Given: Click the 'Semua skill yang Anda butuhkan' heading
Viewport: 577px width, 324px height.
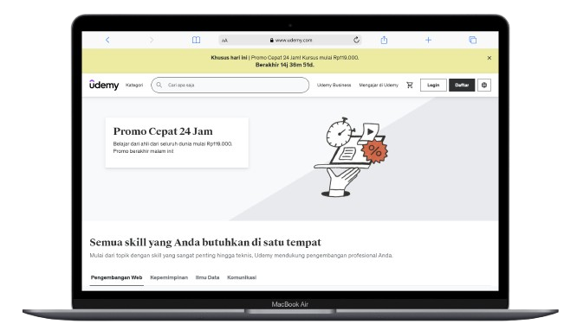Looking at the screenshot, I should pyautogui.click(x=205, y=242).
